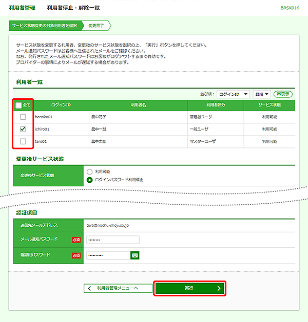Click the 利用者管理 page heading
This screenshot has height=322, width=308.
point(22,8)
